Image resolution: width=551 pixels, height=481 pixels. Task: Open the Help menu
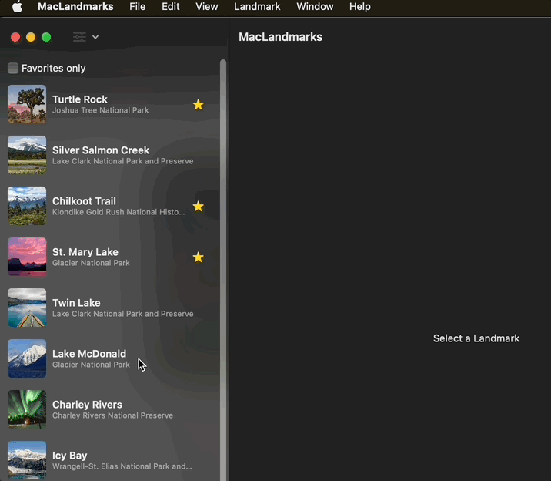pos(360,7)
